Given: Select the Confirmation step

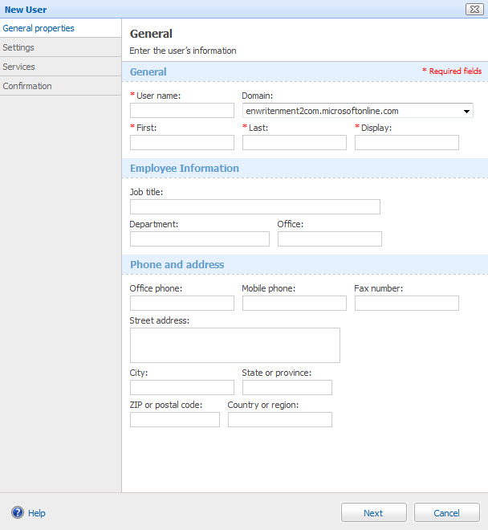Looking at the screenshot, I should 27,86.
